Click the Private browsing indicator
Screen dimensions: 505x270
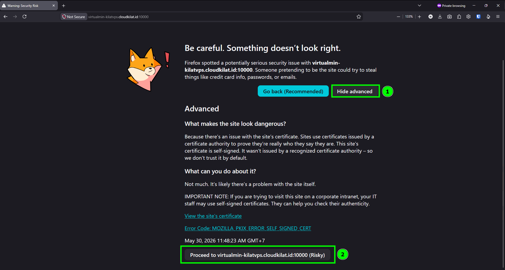click(451, 6)
